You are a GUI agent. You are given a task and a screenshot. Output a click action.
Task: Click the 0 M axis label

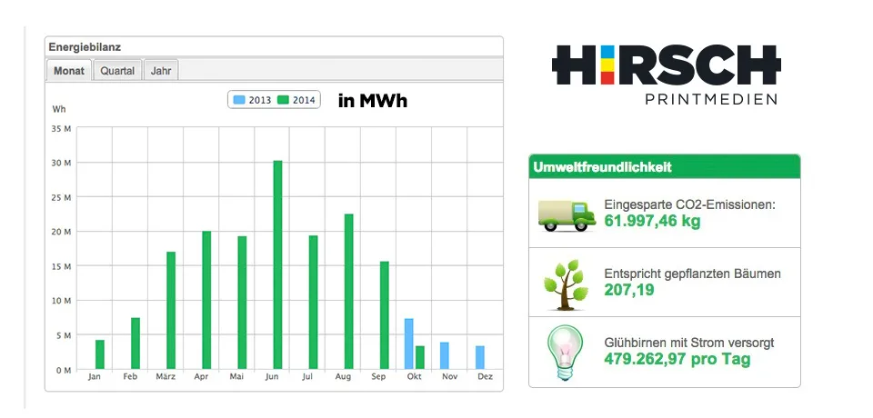(64, 370)
